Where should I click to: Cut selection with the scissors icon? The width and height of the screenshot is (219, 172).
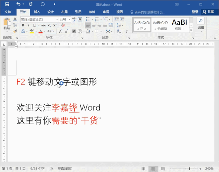click(x=15, y=19)
